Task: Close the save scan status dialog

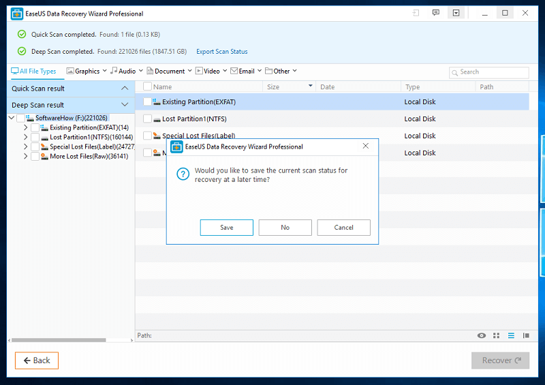Action: coord(366,146)
